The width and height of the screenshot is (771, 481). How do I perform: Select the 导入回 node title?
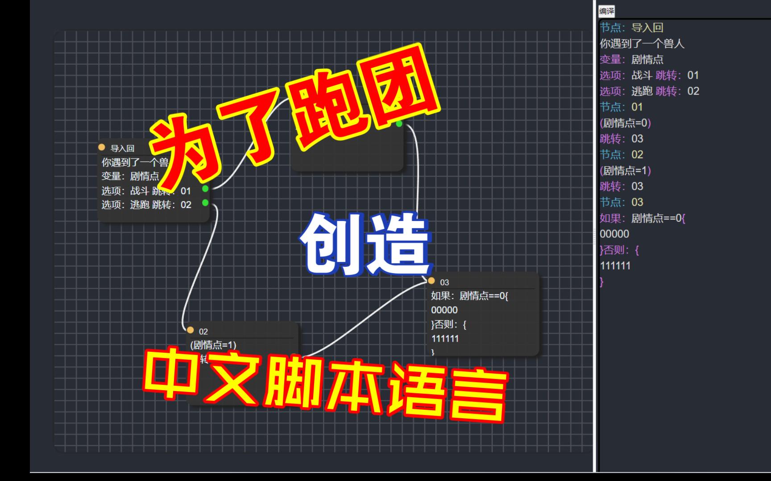122,148
